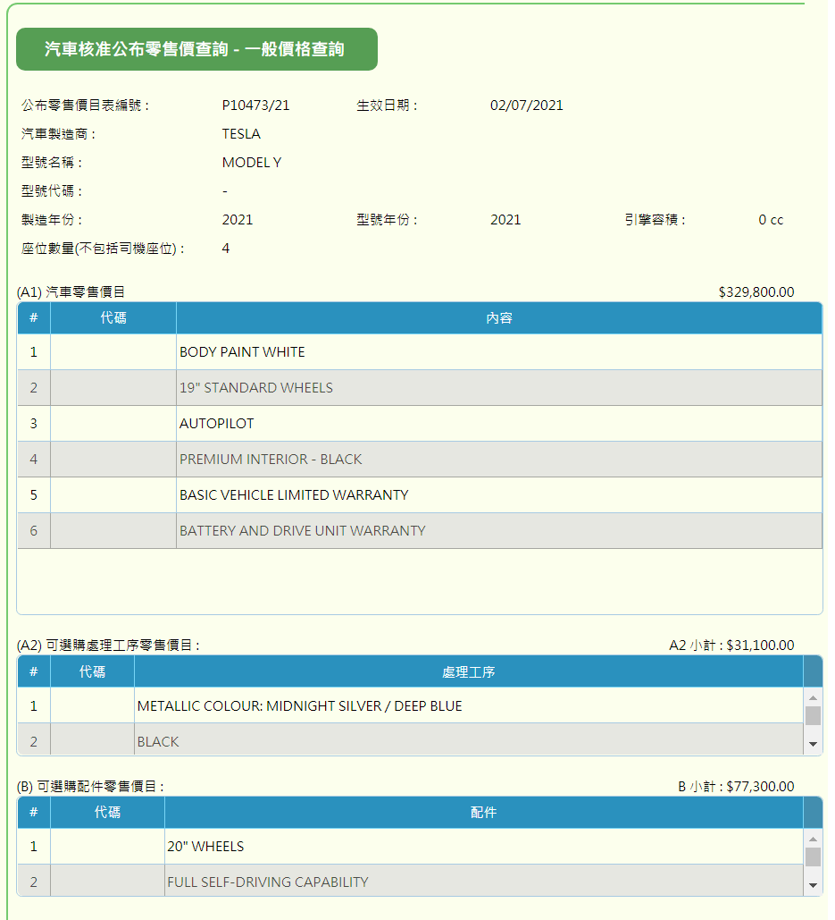Select the FULL SELF-DRIVING CAPABILITY row
Viewport: 835px width, 920px height.
point(410,880)
